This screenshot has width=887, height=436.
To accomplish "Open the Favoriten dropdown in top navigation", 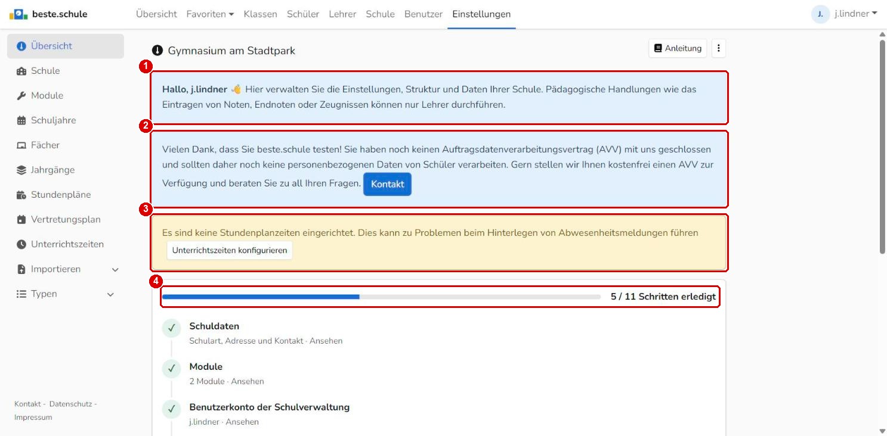I will pos(210,14).
